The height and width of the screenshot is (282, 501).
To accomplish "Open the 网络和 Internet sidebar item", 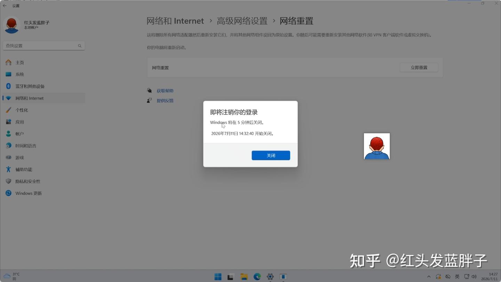I will [44, 98].
